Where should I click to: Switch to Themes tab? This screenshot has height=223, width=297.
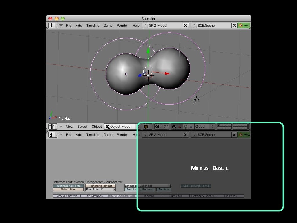149,196
